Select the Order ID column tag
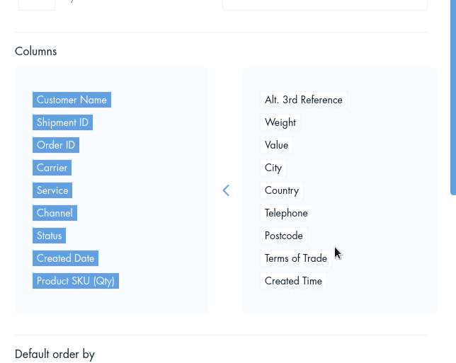This screenshot has height=363, width=456. 56,145
